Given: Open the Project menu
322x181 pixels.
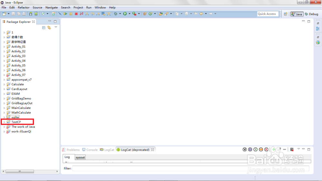Looking at the screenshot, I should click(78, 7).
